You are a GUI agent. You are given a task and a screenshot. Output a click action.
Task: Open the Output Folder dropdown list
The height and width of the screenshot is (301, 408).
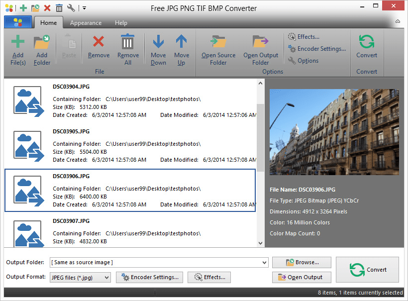pyautogui.click(x=264, y=262)
